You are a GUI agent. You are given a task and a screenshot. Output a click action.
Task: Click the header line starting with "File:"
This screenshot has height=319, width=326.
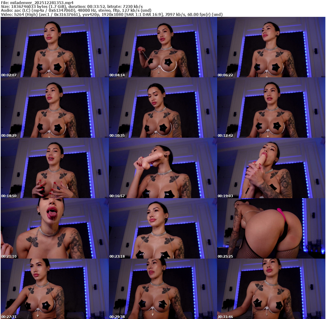pyautogui.click(x=37, y=3)
